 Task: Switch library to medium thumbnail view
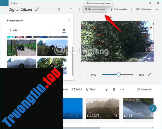pos(57,30)
